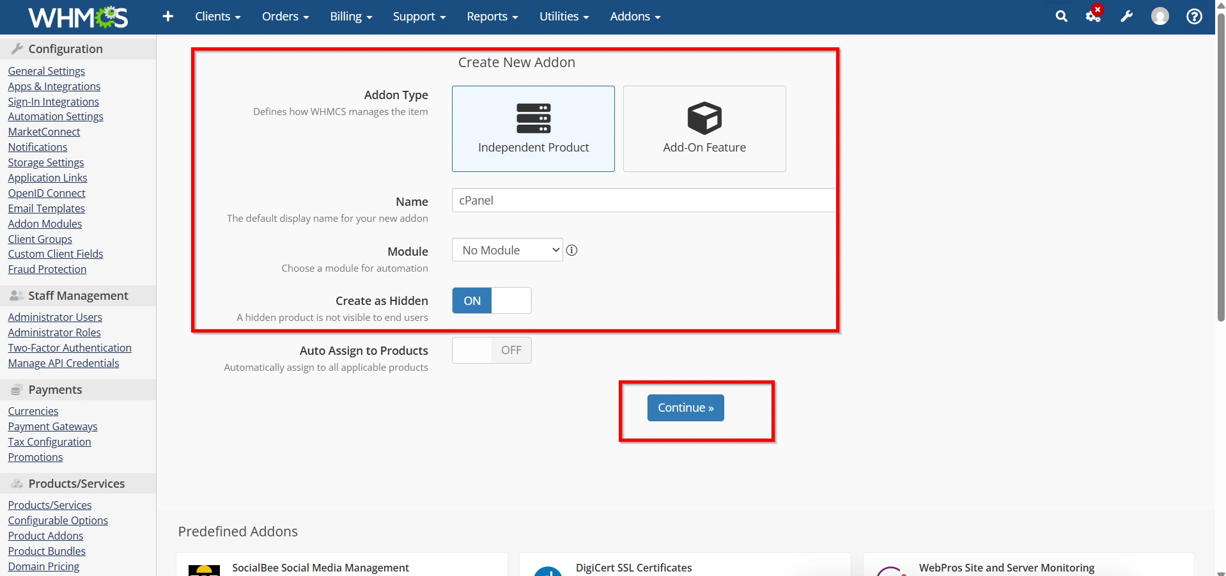The width and height of the screenshot is (1226, 576).
Task: Open Currencies link
Action: [33, 411]
